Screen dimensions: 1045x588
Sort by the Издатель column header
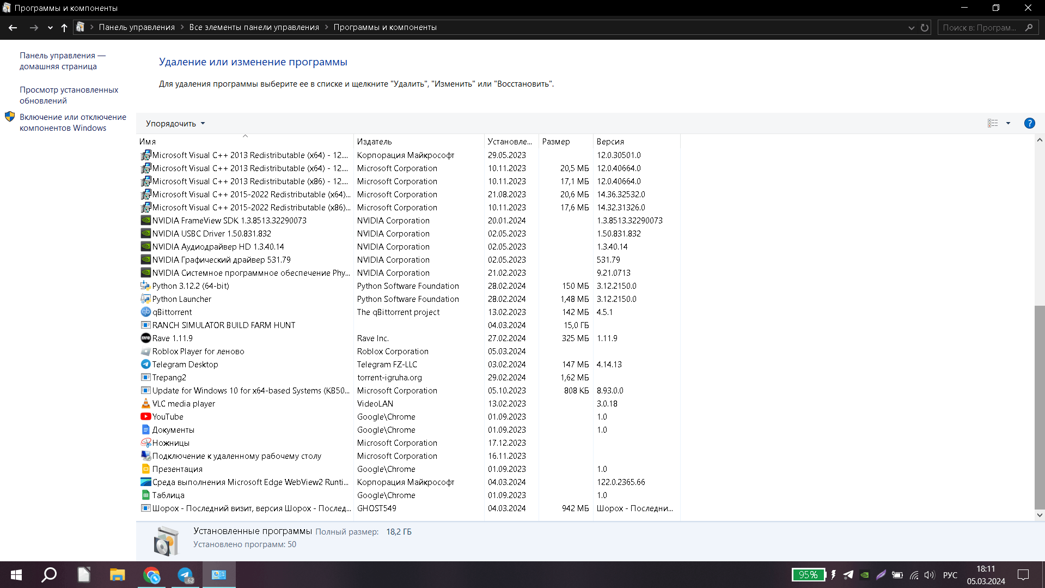[x=419, y=142]
